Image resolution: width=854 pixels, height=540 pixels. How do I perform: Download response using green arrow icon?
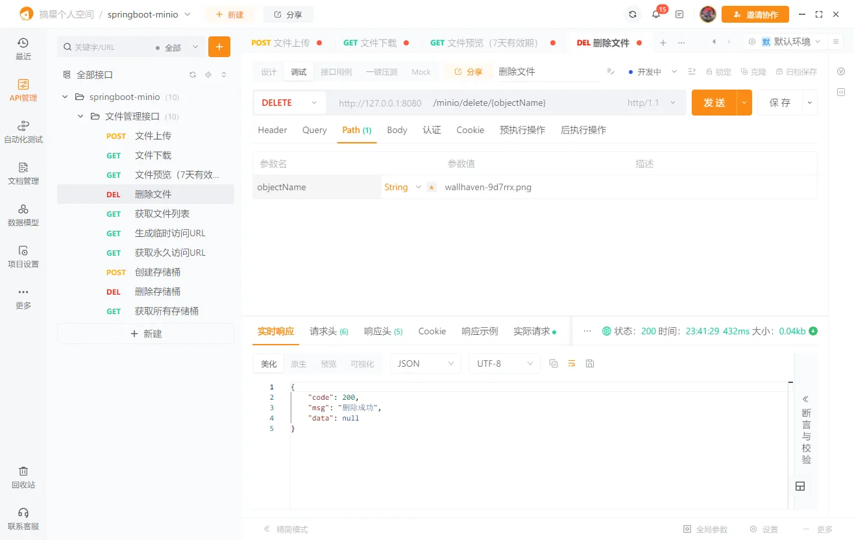point(814,331)
